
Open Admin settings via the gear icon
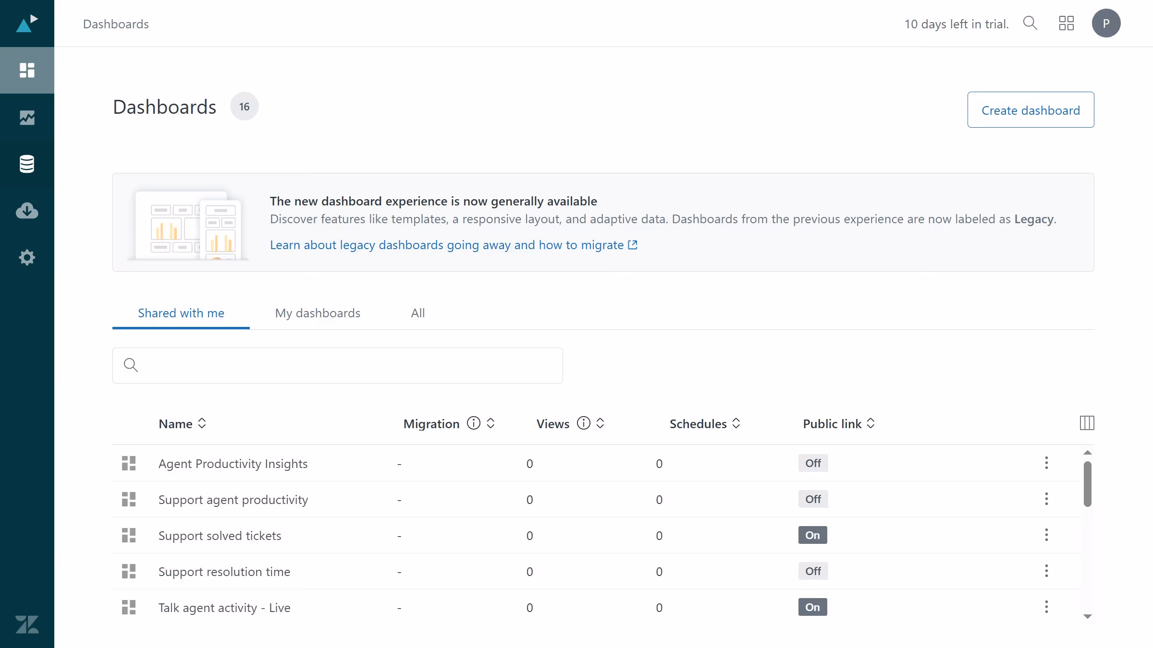click(26, 258)
